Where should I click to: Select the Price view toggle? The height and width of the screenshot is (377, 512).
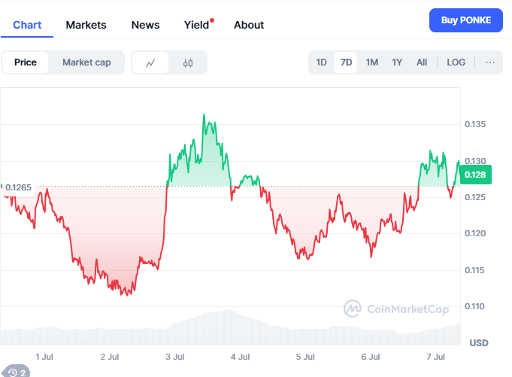(x=26, y=62)
